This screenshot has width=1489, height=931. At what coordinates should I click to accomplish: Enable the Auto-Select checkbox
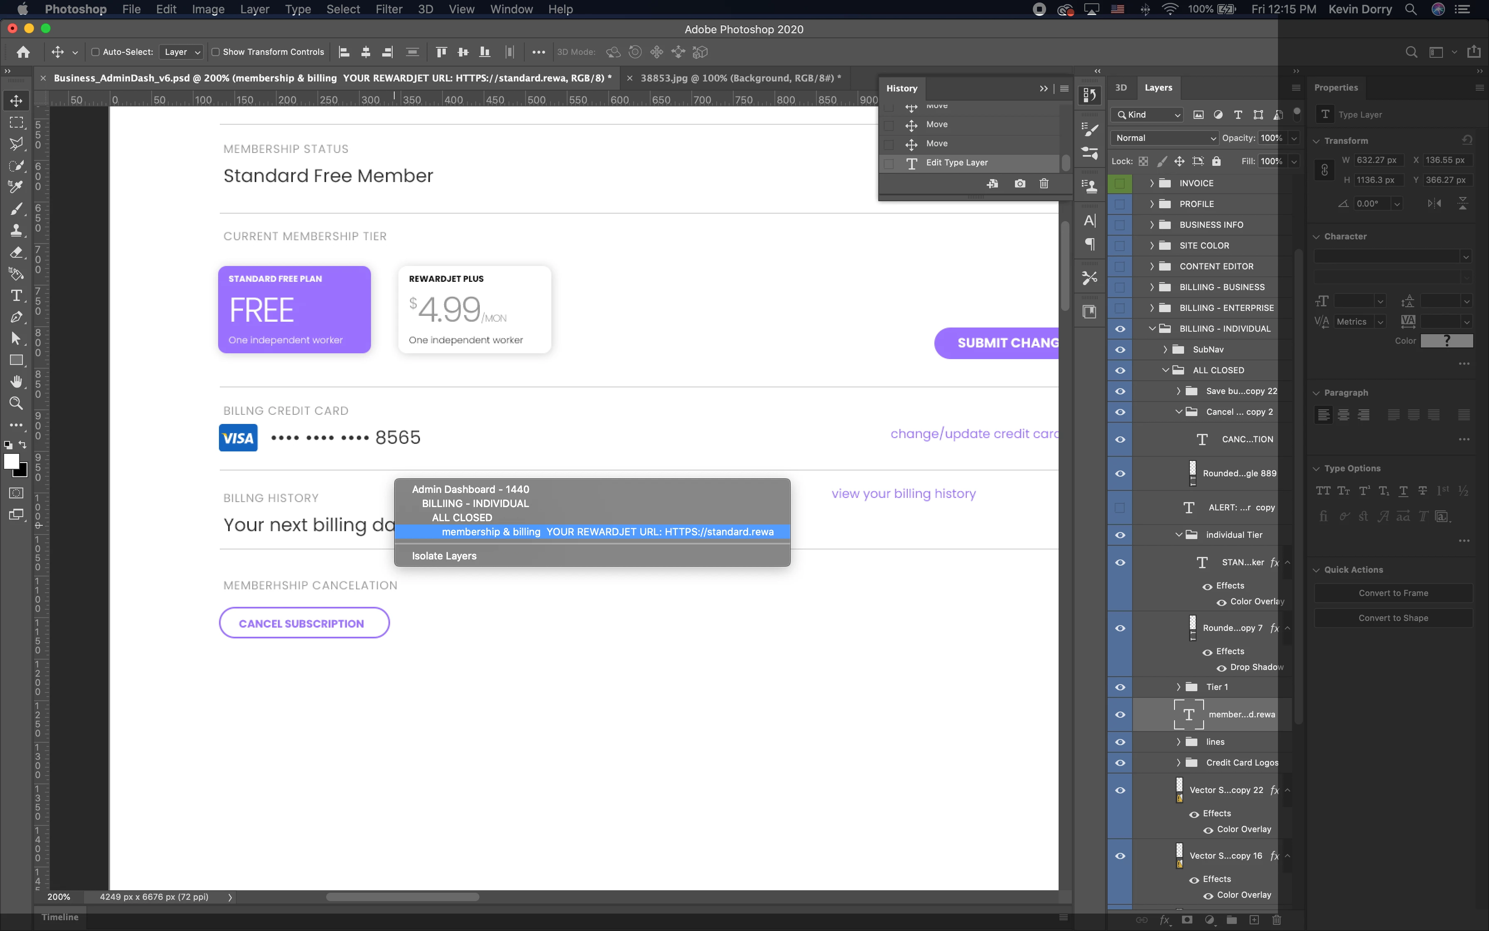(96, 52)
